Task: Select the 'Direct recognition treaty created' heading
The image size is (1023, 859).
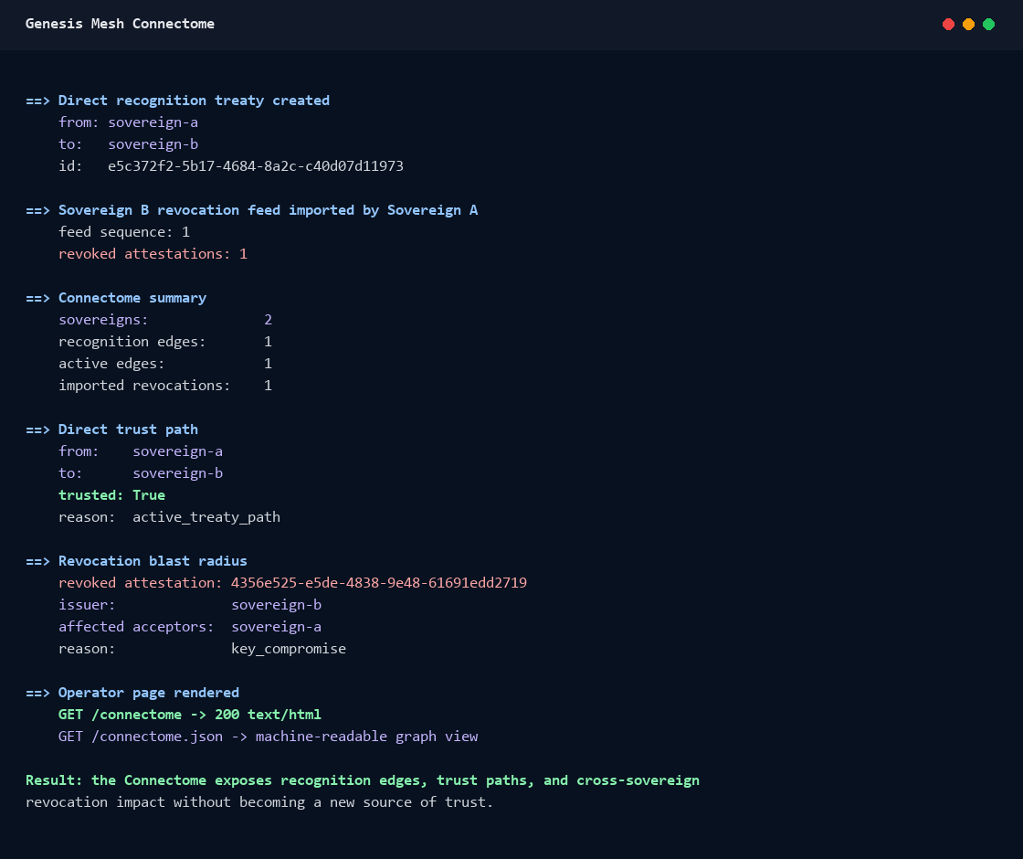Action: tap(194, 101)
